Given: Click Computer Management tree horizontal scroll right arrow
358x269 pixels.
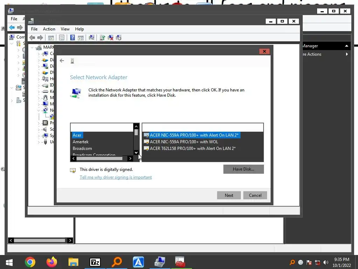Looking at the screenshot, I should coord(70,240).
